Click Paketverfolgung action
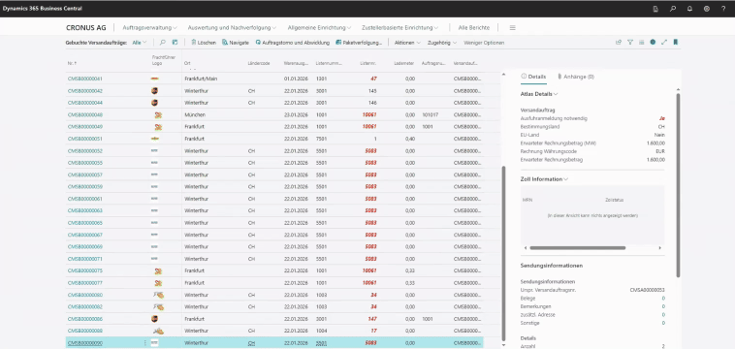 [359, 42]
